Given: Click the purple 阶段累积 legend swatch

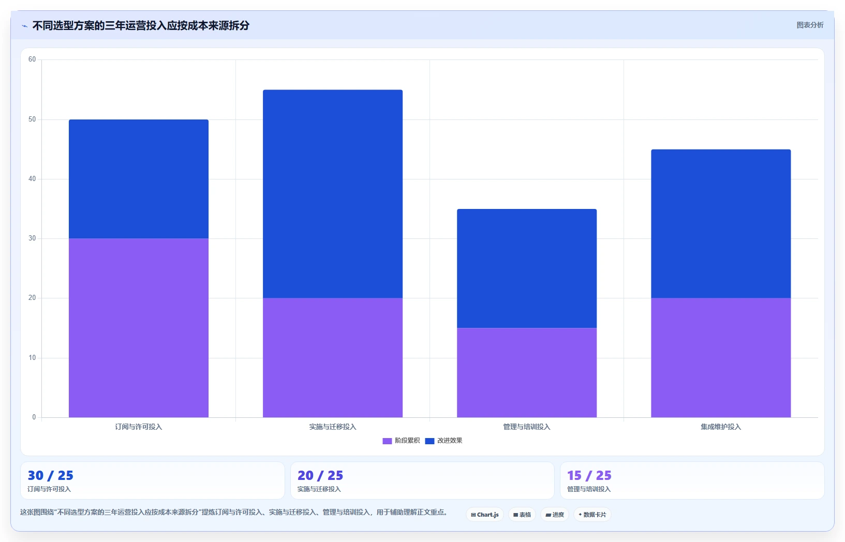Looking at the screenshot, I should 387,441.
